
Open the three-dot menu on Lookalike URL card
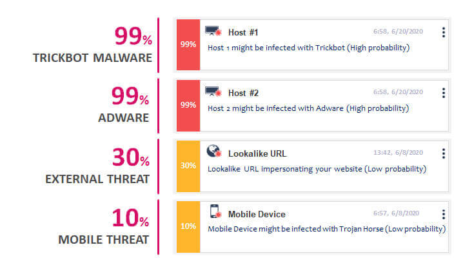tap(444, 153)
